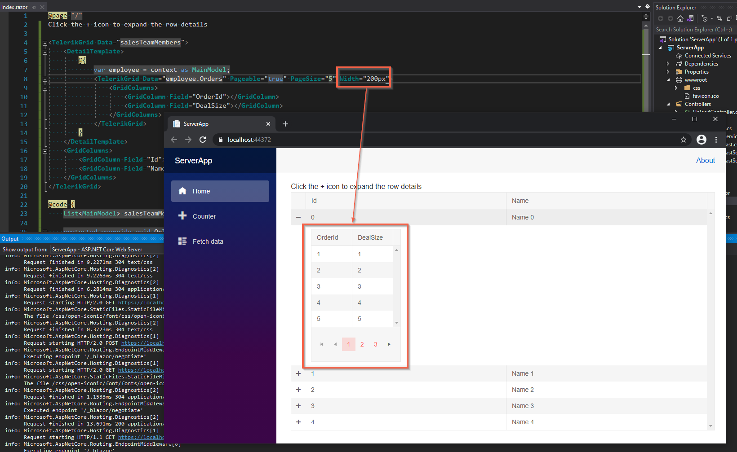Open the browser profile avatar

click(701, 140)
